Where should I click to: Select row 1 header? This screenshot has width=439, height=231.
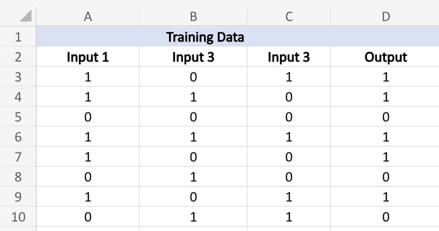(x=18, y=37)
